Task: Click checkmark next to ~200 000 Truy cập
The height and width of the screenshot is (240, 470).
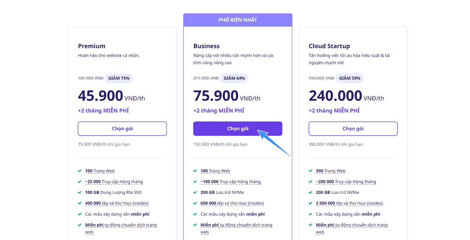Action: pos(311,182)
